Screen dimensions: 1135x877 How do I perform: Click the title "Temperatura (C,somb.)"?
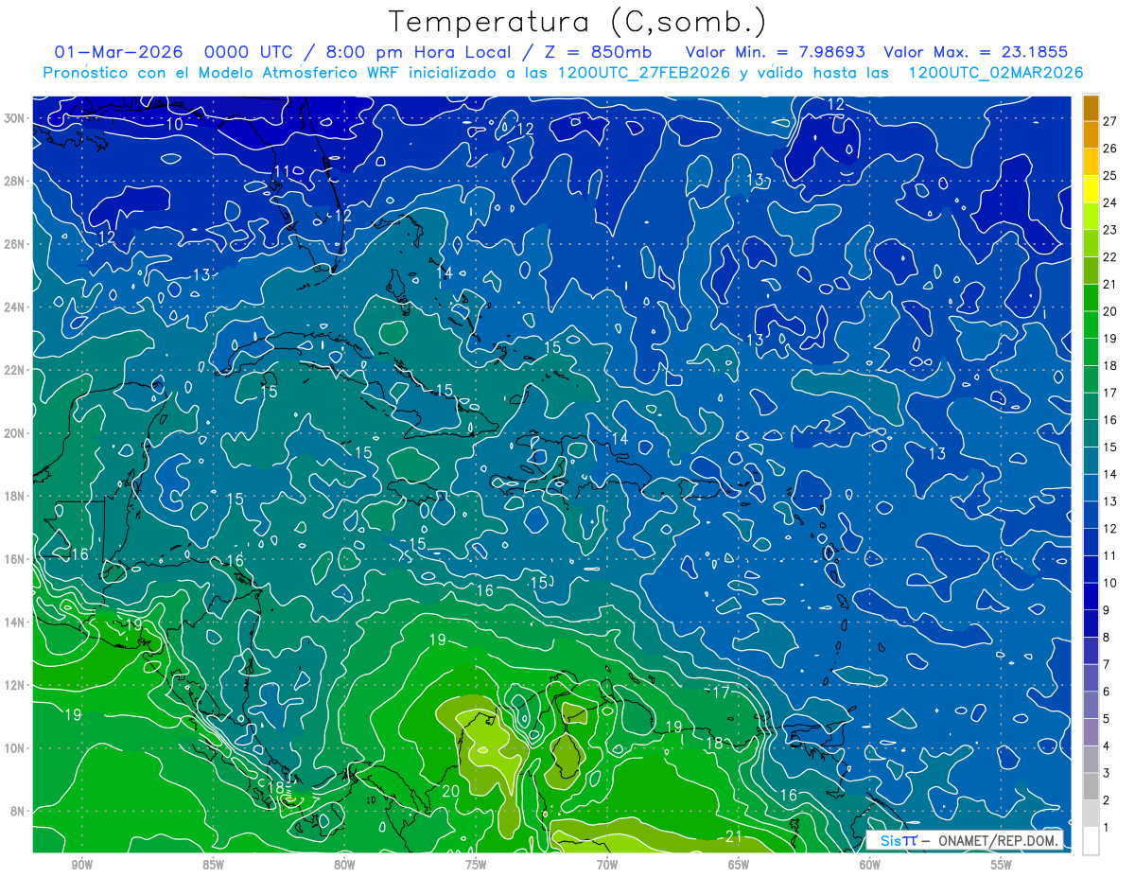pyautogui.click(x=577, y=23)
